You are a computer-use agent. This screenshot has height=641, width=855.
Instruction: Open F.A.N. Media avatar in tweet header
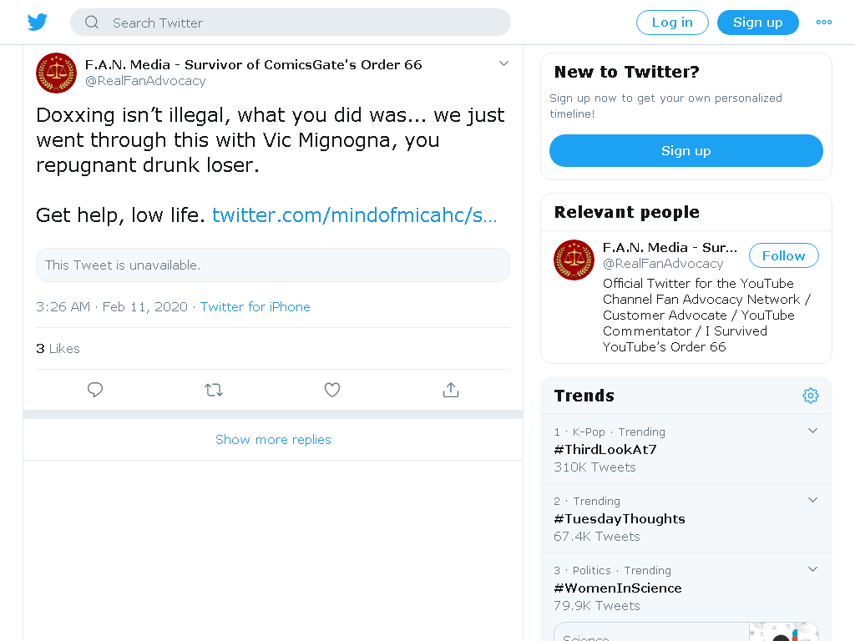(56, 73)
